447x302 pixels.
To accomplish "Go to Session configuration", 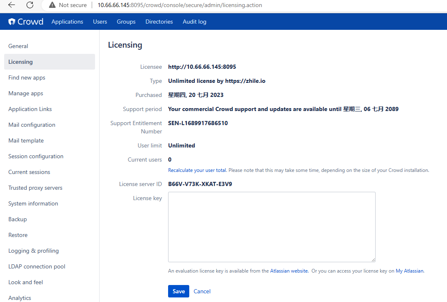I will point(36,156).
